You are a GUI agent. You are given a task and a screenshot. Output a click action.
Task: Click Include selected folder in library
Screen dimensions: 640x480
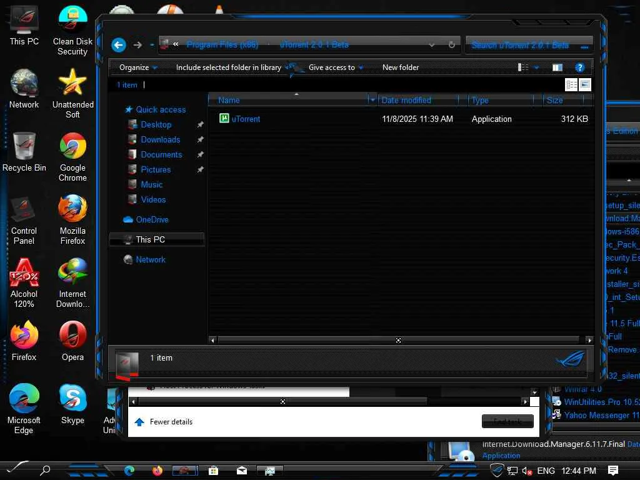[229, 67]
